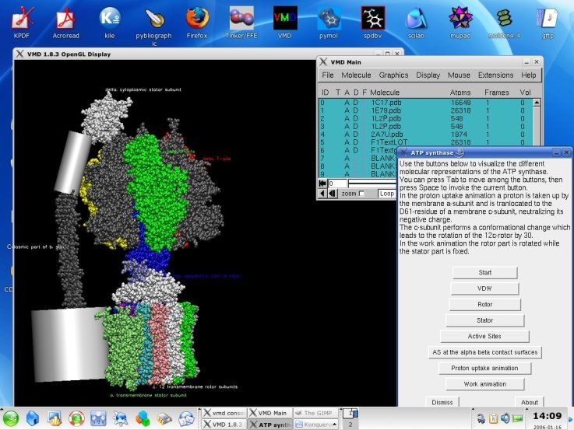The width and height of the screenshot is (574, 430).
Task: Launch pybliographic from the desktop
Action: [153, 26]
